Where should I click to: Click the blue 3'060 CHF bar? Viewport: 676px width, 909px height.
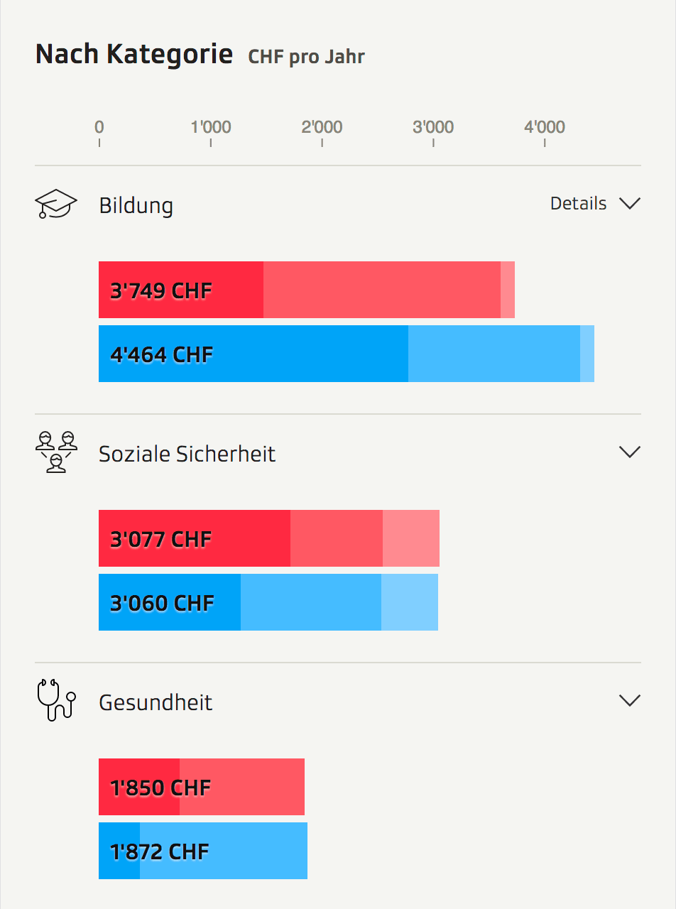coord(268,602)
